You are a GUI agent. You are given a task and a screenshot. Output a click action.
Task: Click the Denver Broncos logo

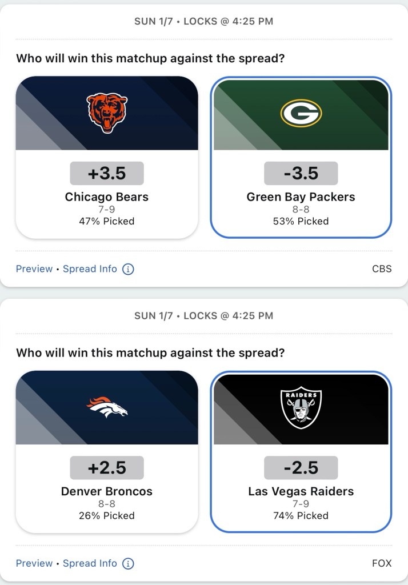click(x=107, y=407)
